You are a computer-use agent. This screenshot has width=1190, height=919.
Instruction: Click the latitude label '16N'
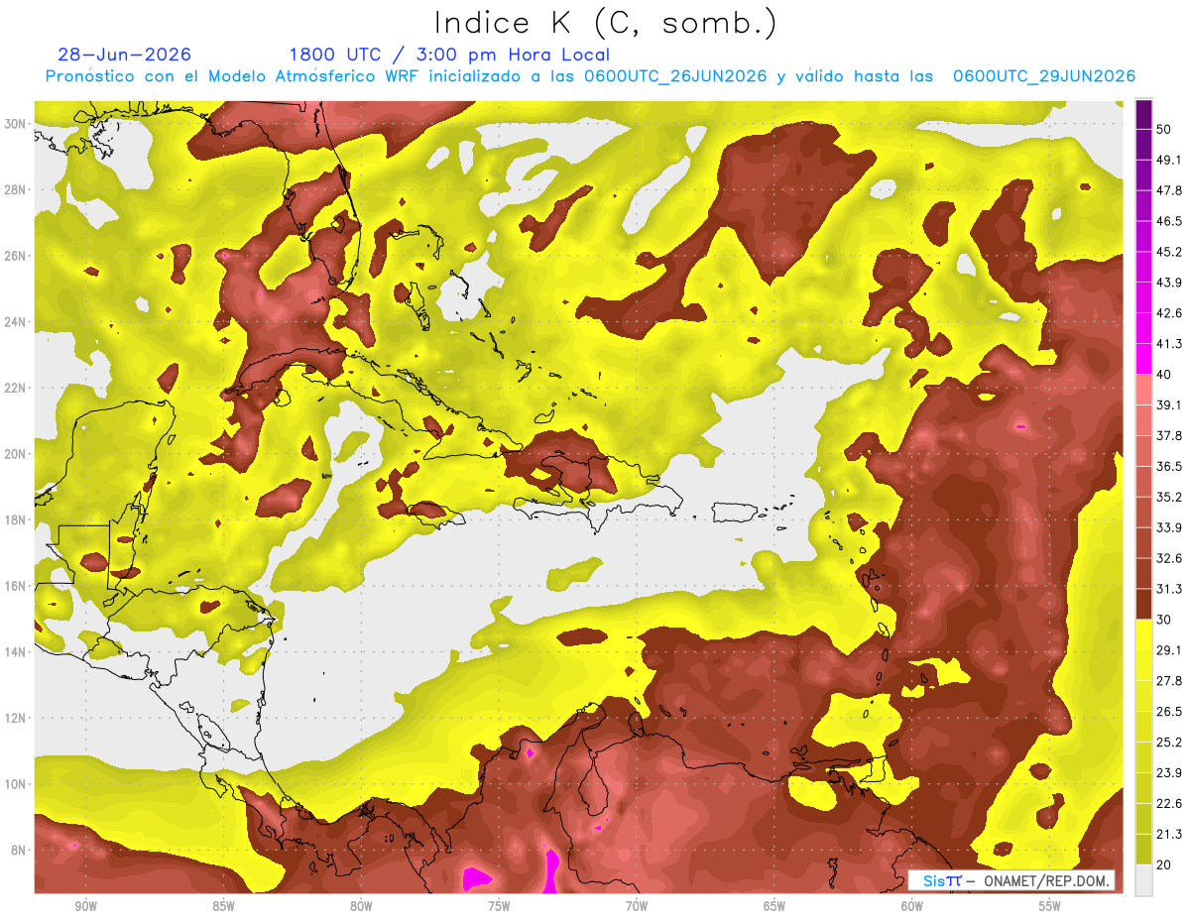click(x=15, y=586)
